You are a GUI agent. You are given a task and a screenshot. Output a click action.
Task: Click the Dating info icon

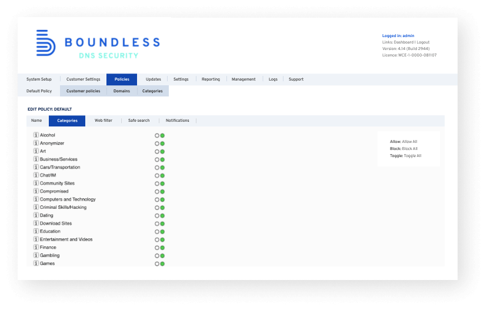click(x=36, y=215)
